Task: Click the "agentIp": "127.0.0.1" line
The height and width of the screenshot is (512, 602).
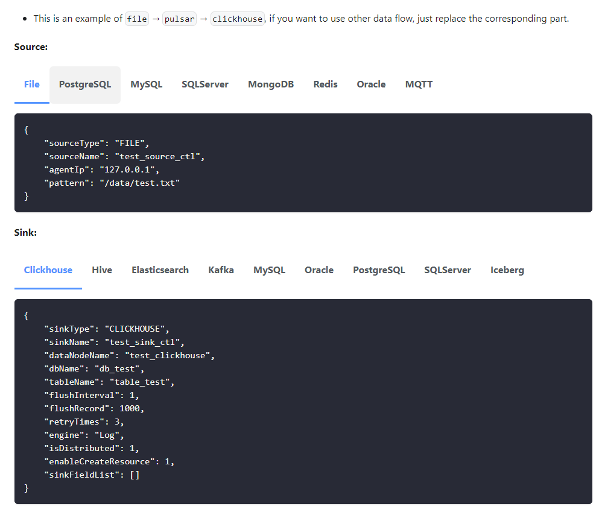Action: point(101,169)
